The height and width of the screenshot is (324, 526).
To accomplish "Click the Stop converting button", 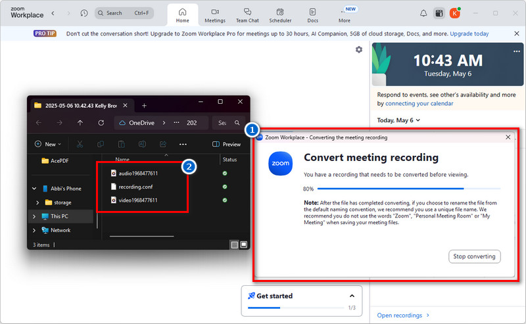I will tap(474, 256).
